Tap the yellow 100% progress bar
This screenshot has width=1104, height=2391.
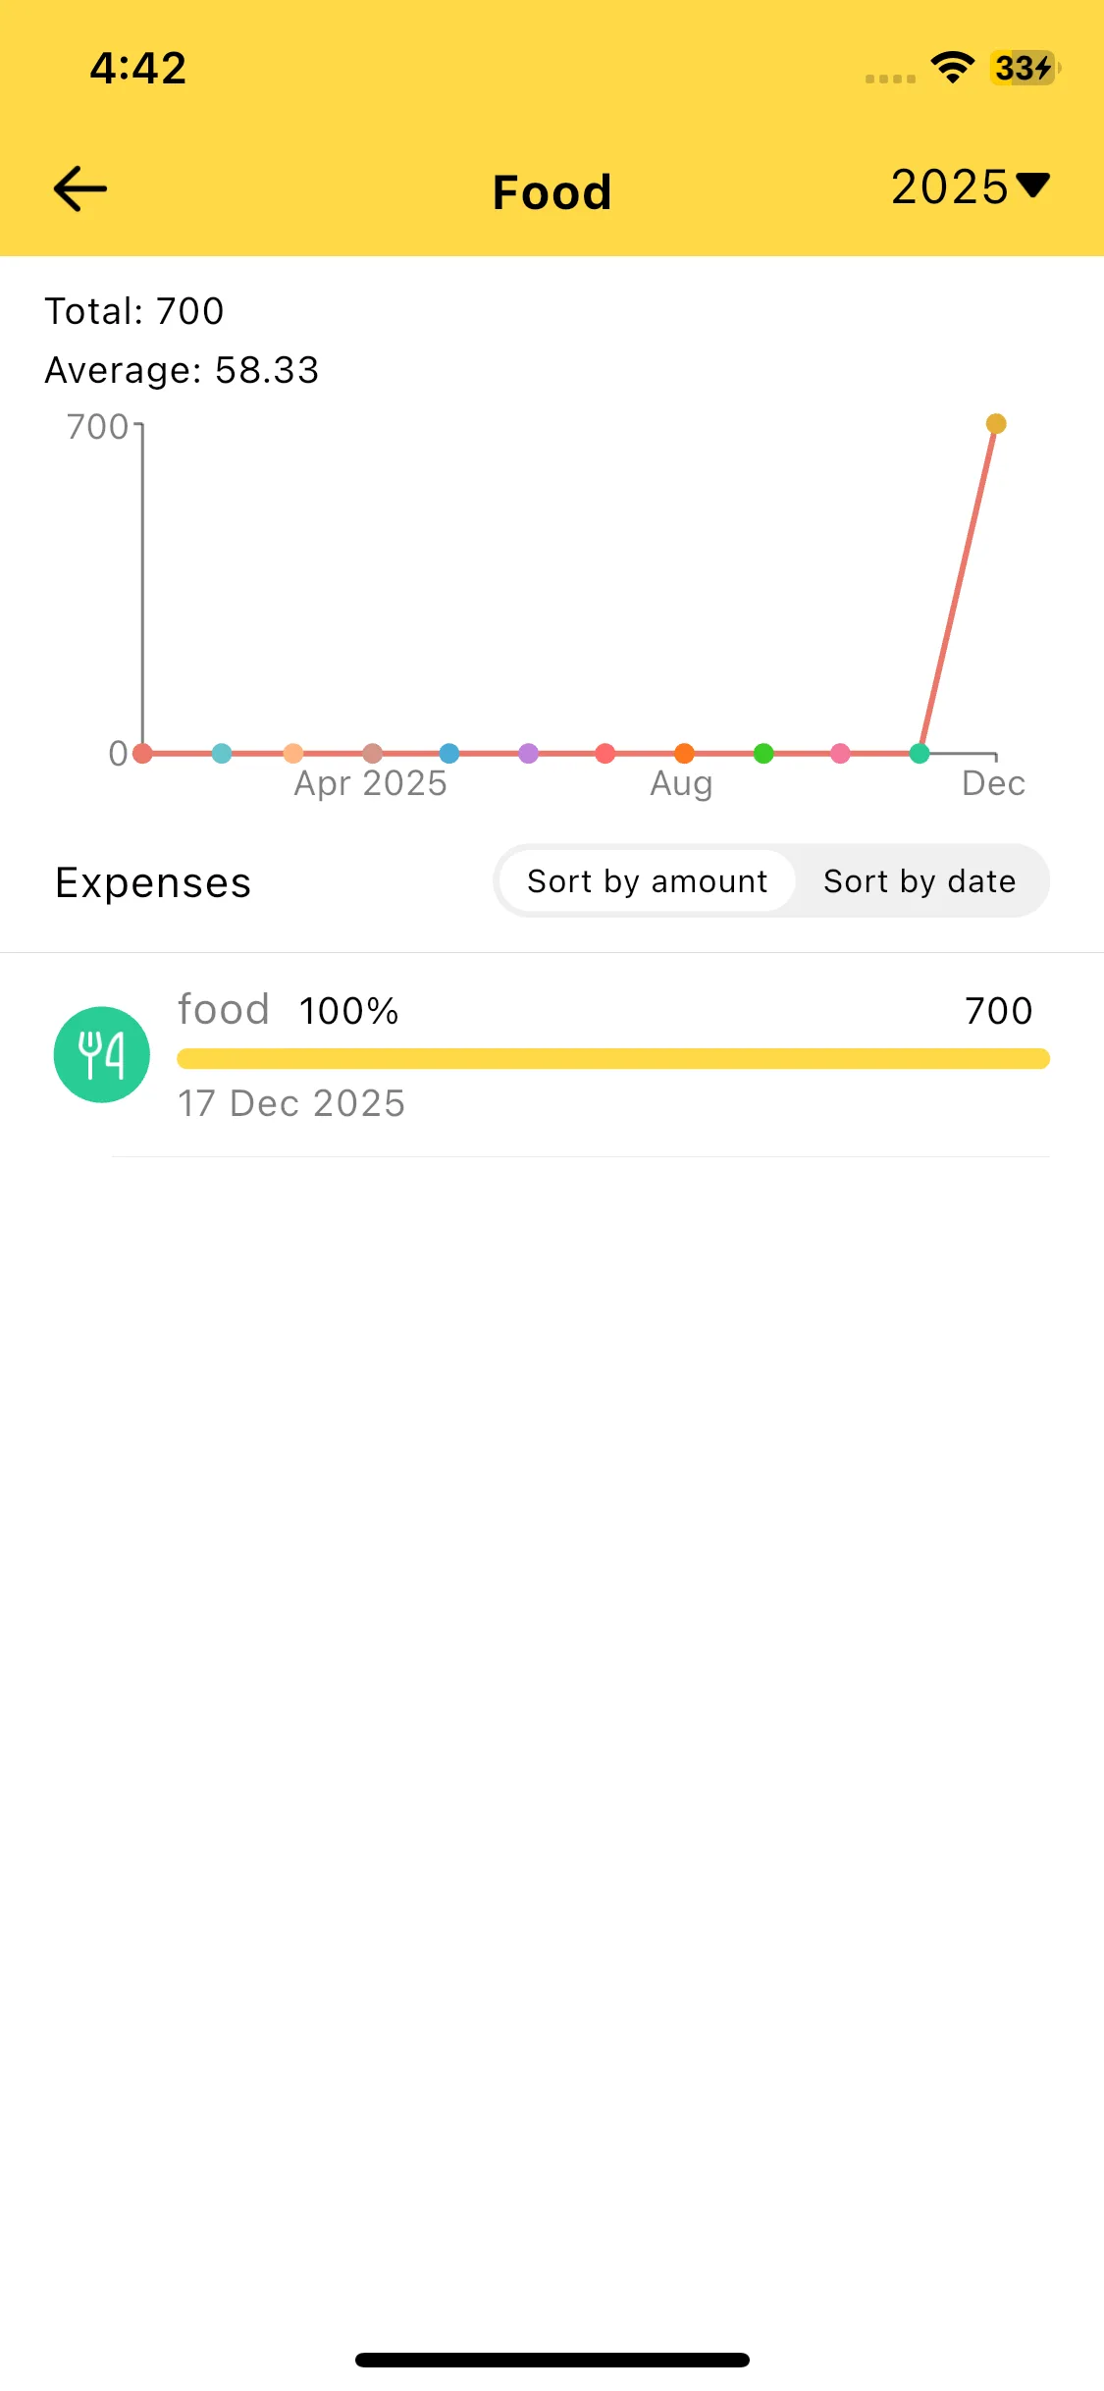coord(612,1058)
